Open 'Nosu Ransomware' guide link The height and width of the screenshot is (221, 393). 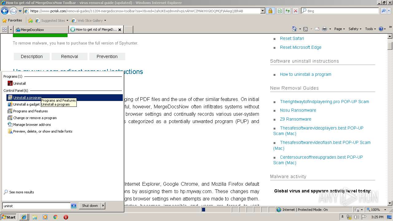point(298,110)
